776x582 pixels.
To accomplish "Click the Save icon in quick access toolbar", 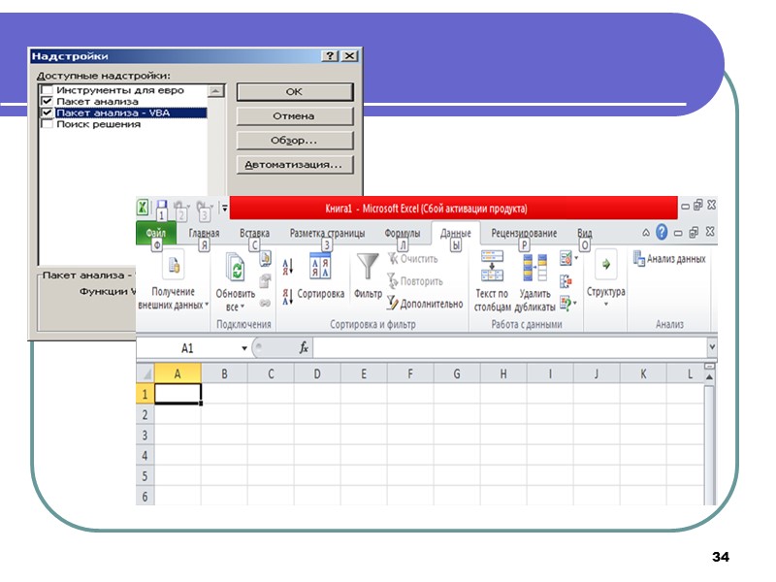I will tap(161, 206).
